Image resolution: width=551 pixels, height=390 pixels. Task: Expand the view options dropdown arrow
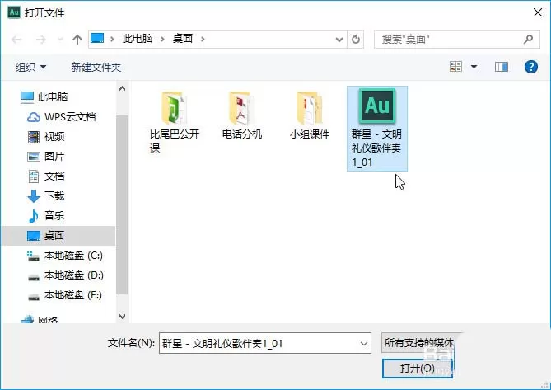[474, 67]
